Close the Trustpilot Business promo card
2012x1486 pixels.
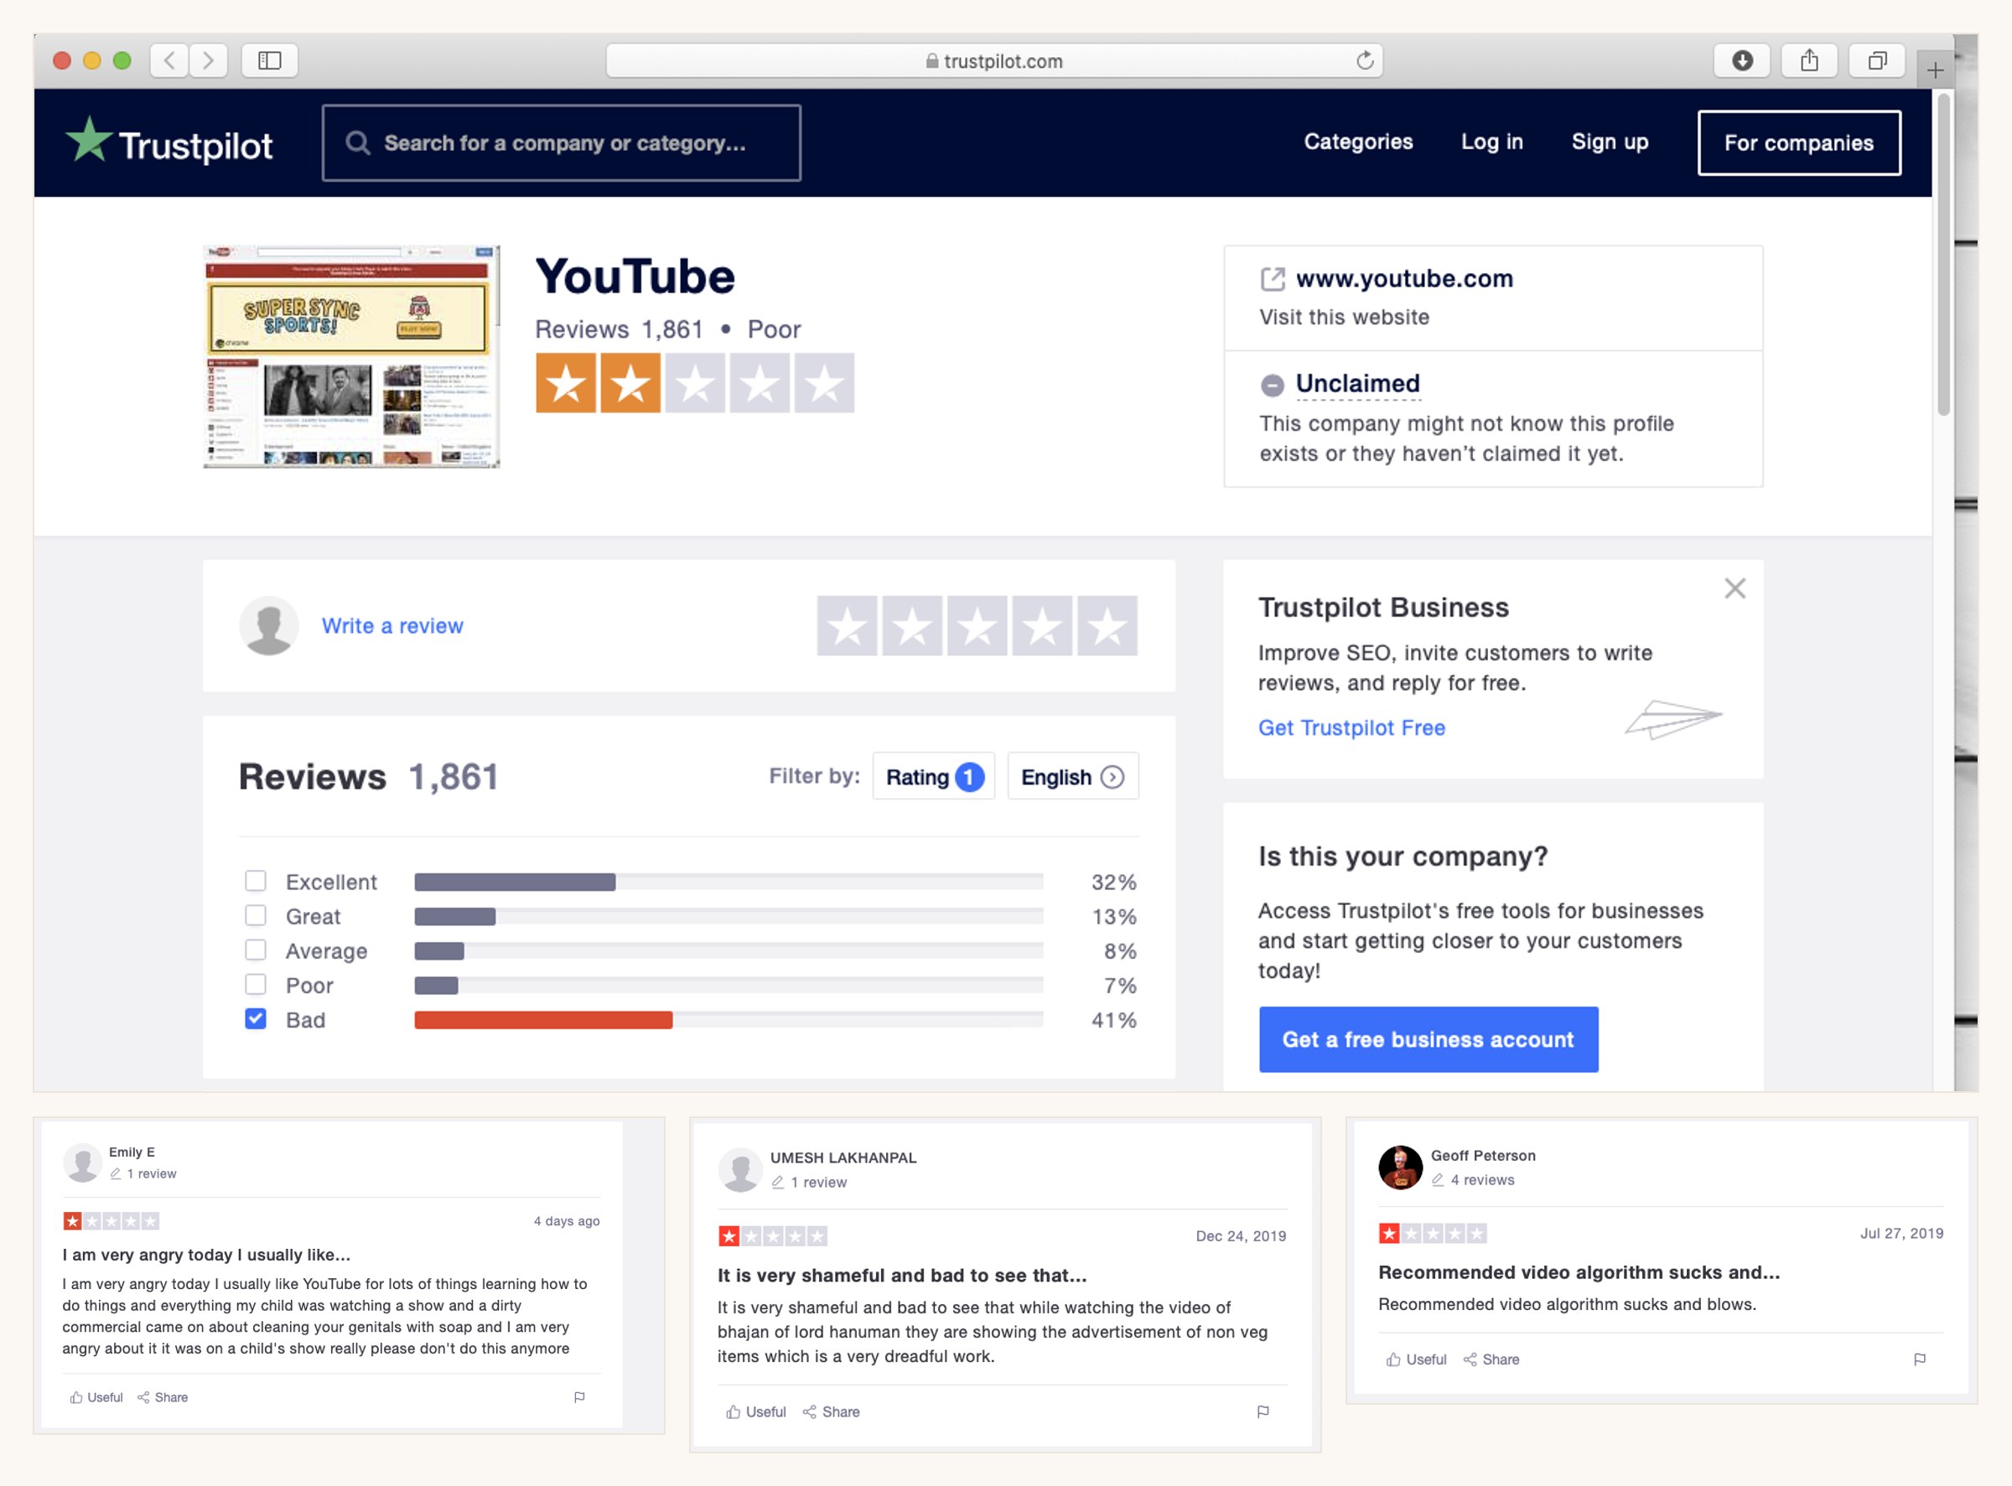tap(1735, 588)
